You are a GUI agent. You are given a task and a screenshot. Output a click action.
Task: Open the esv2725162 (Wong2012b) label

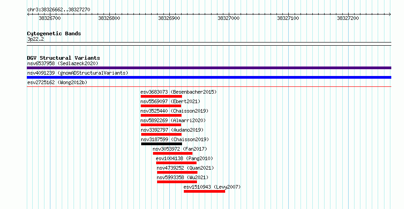click(x=57, y=82)
